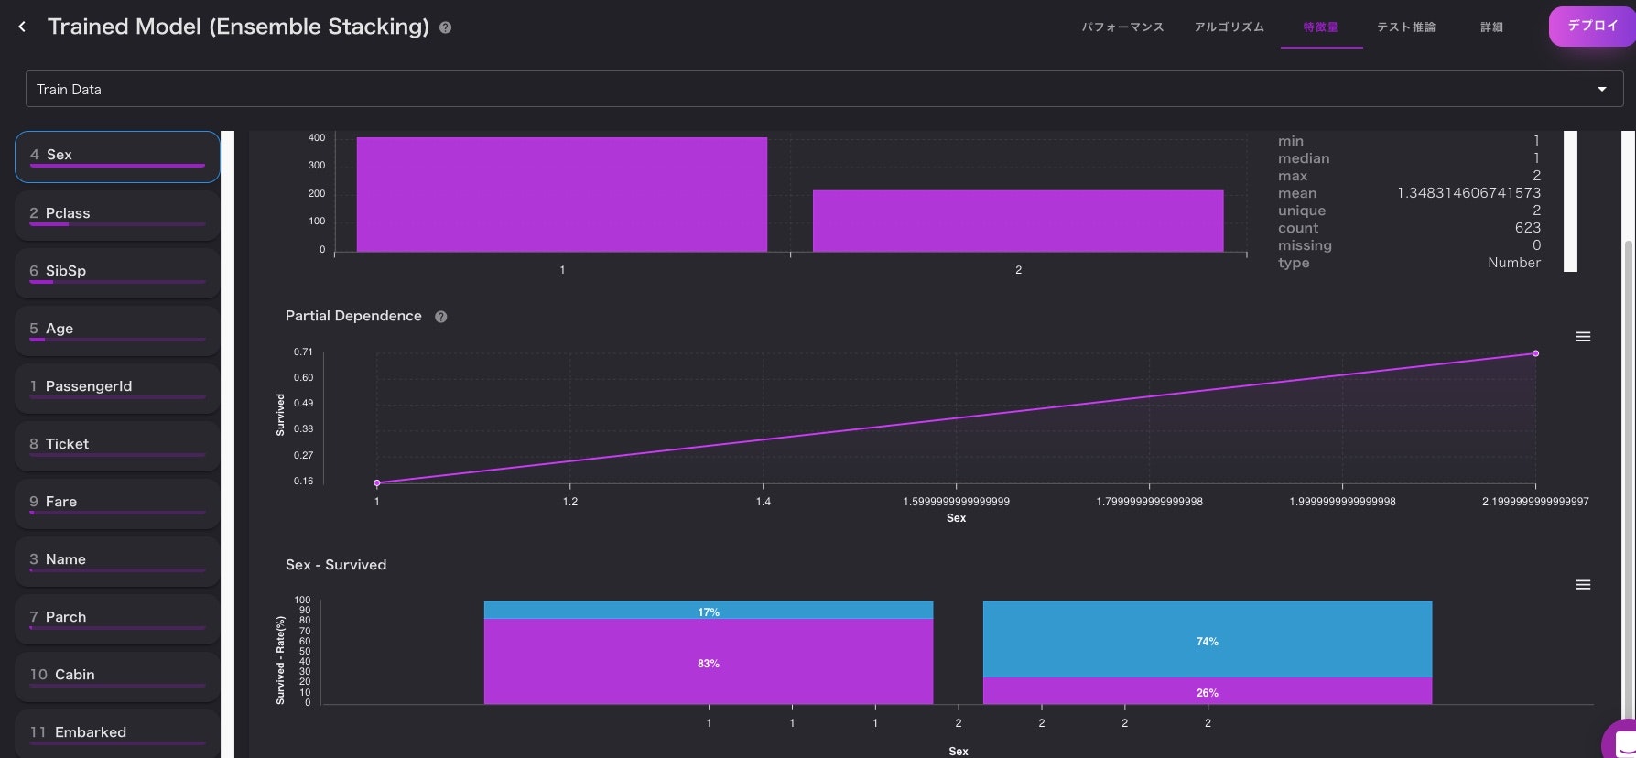This screenshot has width=1636, height=758.
Task: Click the デプロイ button
Action: click(x=1592, y=27)
